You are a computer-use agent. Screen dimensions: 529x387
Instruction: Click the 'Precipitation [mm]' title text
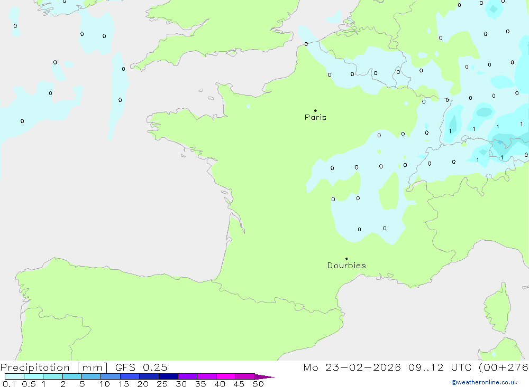54,367
